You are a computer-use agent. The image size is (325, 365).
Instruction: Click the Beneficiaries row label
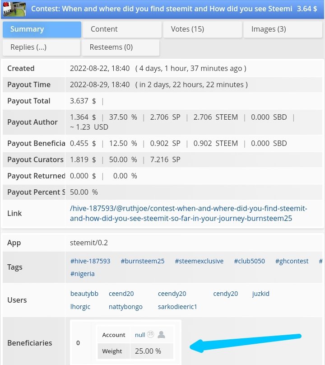(x=29, y=343)
